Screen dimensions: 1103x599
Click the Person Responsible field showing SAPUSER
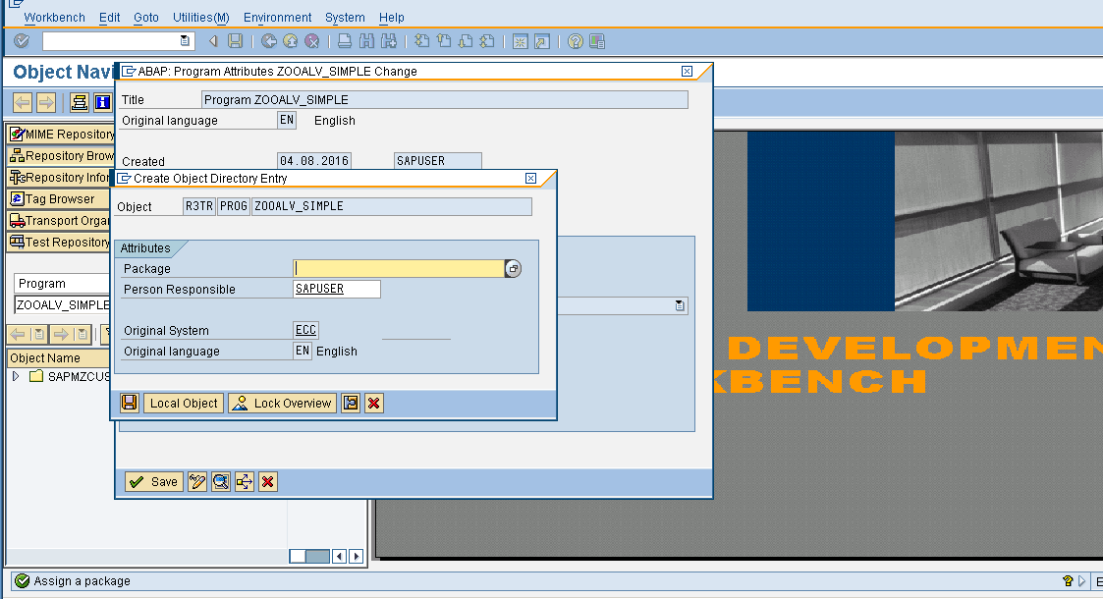point(335,289)
